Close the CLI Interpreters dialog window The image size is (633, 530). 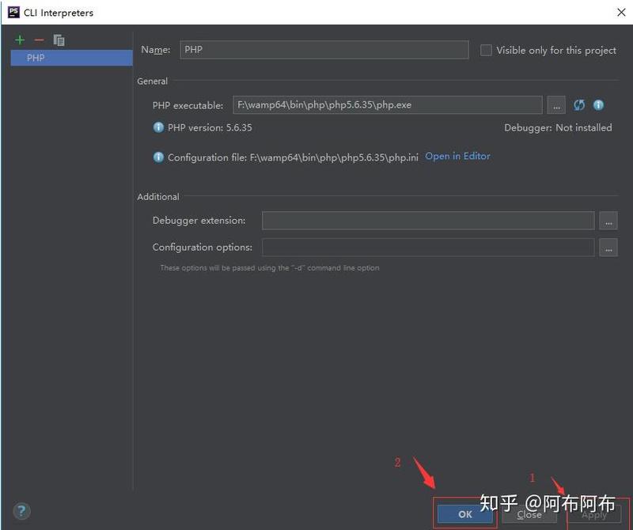621,12
